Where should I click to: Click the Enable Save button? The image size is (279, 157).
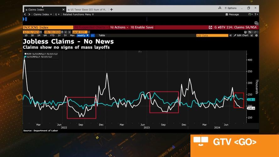tap(142, 27)
